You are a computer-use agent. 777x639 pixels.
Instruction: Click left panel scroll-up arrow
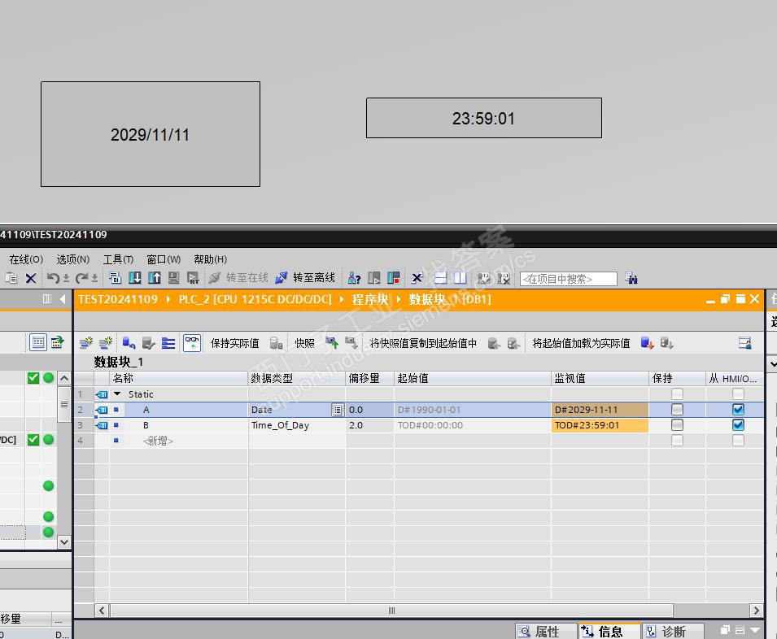64,378
